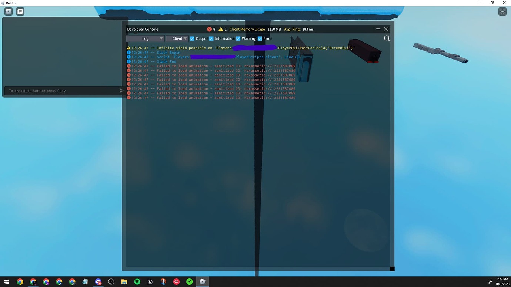
Task: Uncheck the Output filter checkbox
Action: (192, 38)
